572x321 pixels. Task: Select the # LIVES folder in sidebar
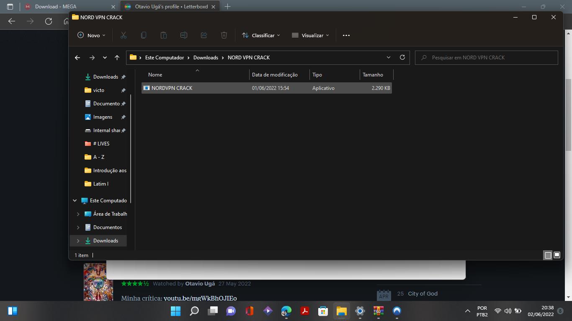coord(101,144)
